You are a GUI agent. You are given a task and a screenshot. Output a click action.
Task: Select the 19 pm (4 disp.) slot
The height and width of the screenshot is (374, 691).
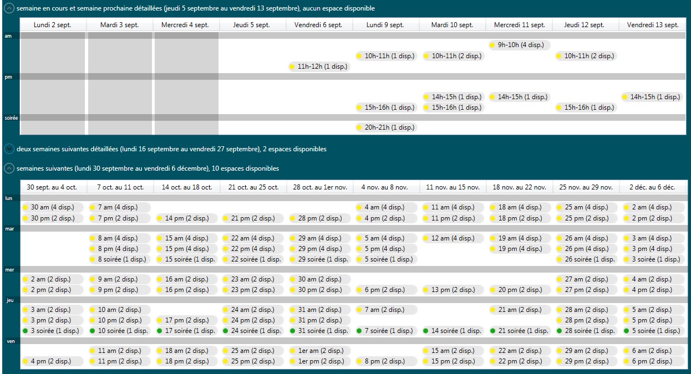(x=519, y=249)
